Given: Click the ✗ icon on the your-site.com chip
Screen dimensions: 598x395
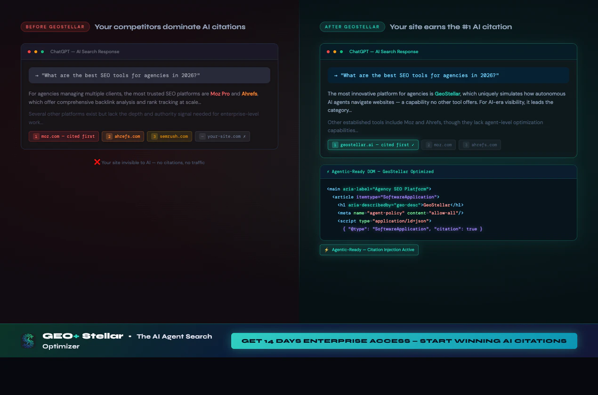Looking at the screenshot, I should (244, 136).
